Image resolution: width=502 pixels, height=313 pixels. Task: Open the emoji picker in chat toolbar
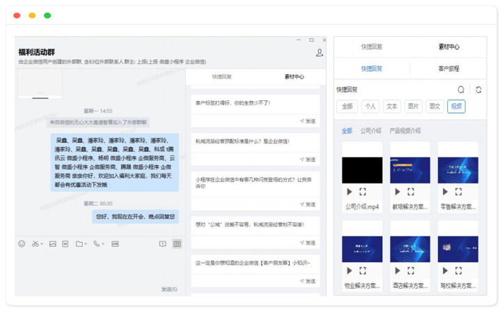[x=22, y=244]
